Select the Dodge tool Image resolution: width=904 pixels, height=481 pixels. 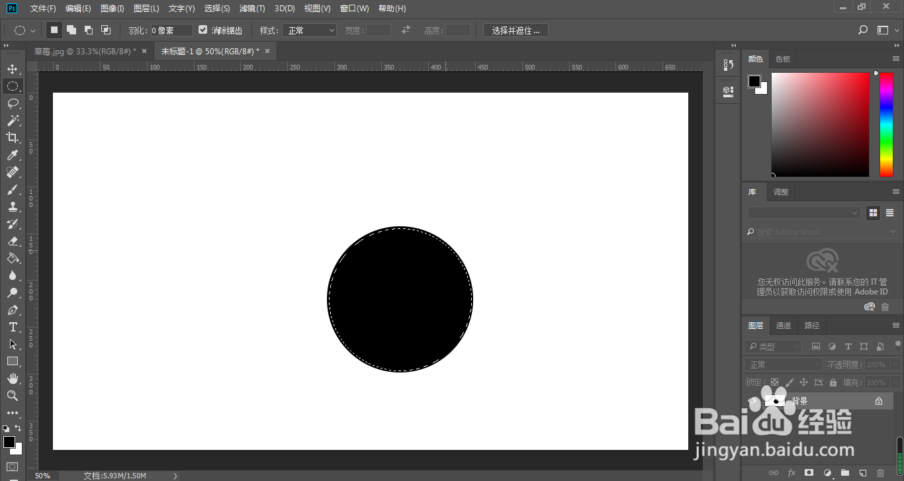[x=12, y=292]
